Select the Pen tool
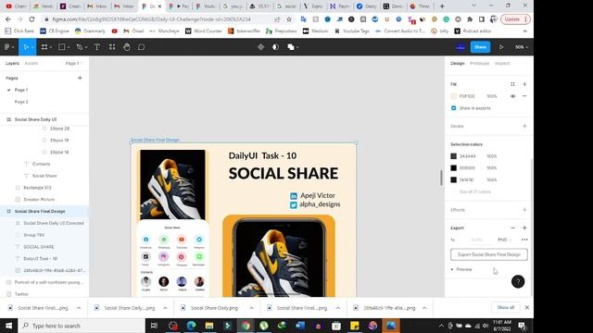This screenshot has width=593, height=333. click(x=79, y=47)
